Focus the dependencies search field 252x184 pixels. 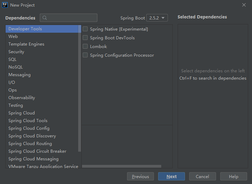(x=69, y=18)
